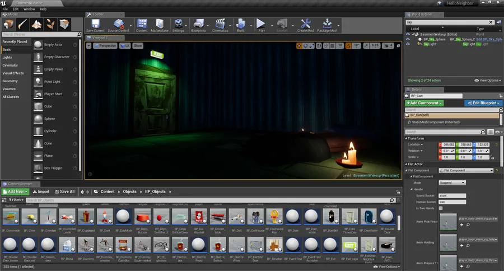Select Place mode icon in Modes panel
Screen dimensions: 504x271
point(8,24)
